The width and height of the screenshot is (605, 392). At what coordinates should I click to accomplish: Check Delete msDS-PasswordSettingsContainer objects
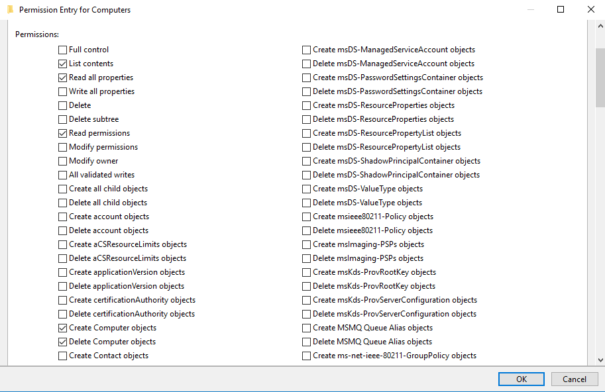pyautogui.click(x=307, y=91)
